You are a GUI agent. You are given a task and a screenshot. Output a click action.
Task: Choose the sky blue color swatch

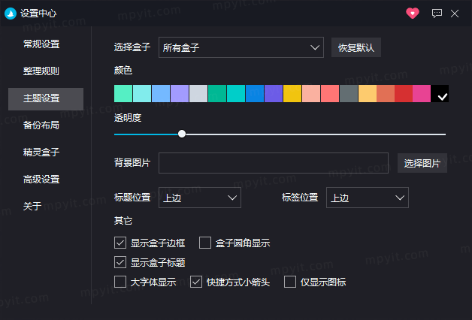click(161, 94)
